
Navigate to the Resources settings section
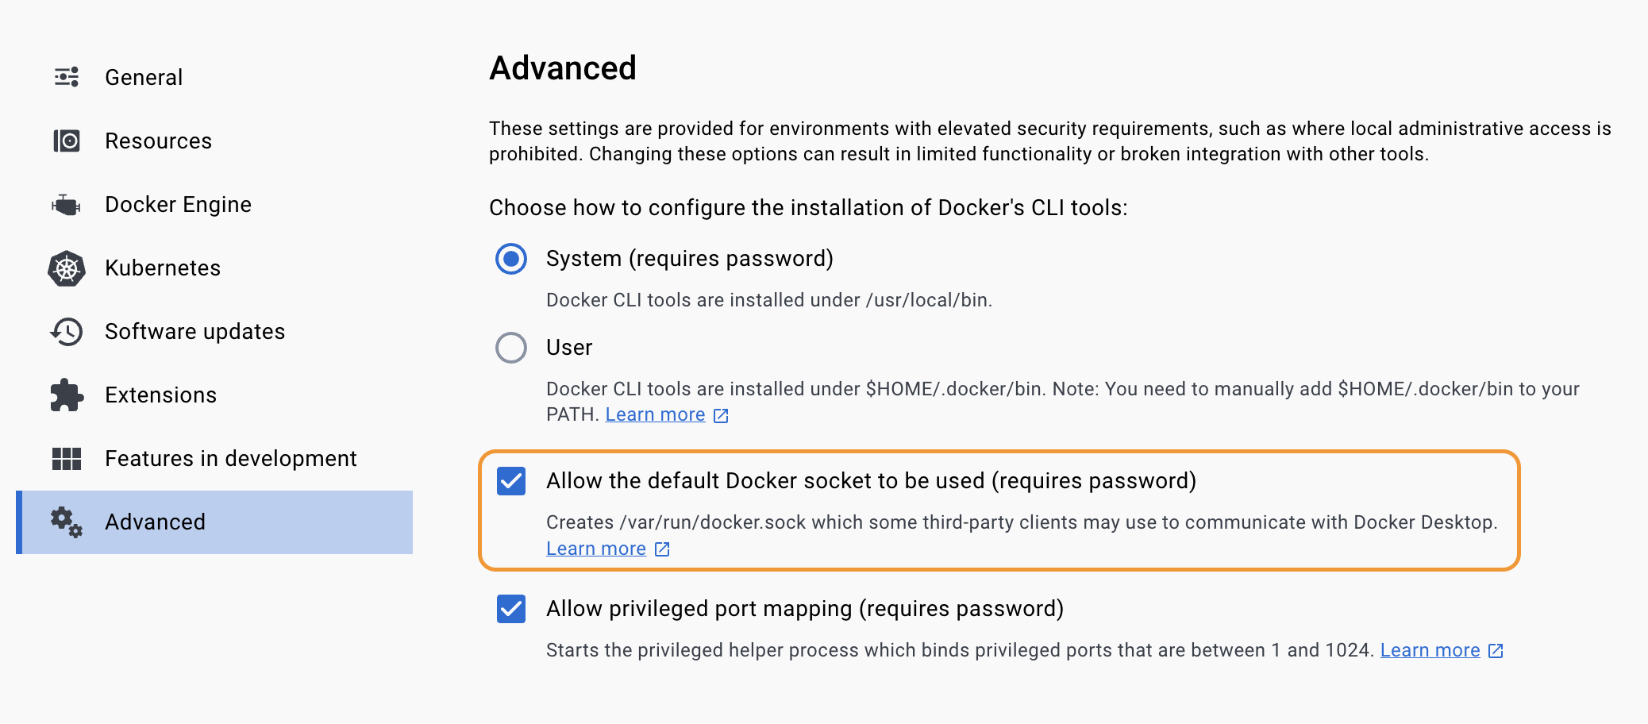(x=158, y=141)
